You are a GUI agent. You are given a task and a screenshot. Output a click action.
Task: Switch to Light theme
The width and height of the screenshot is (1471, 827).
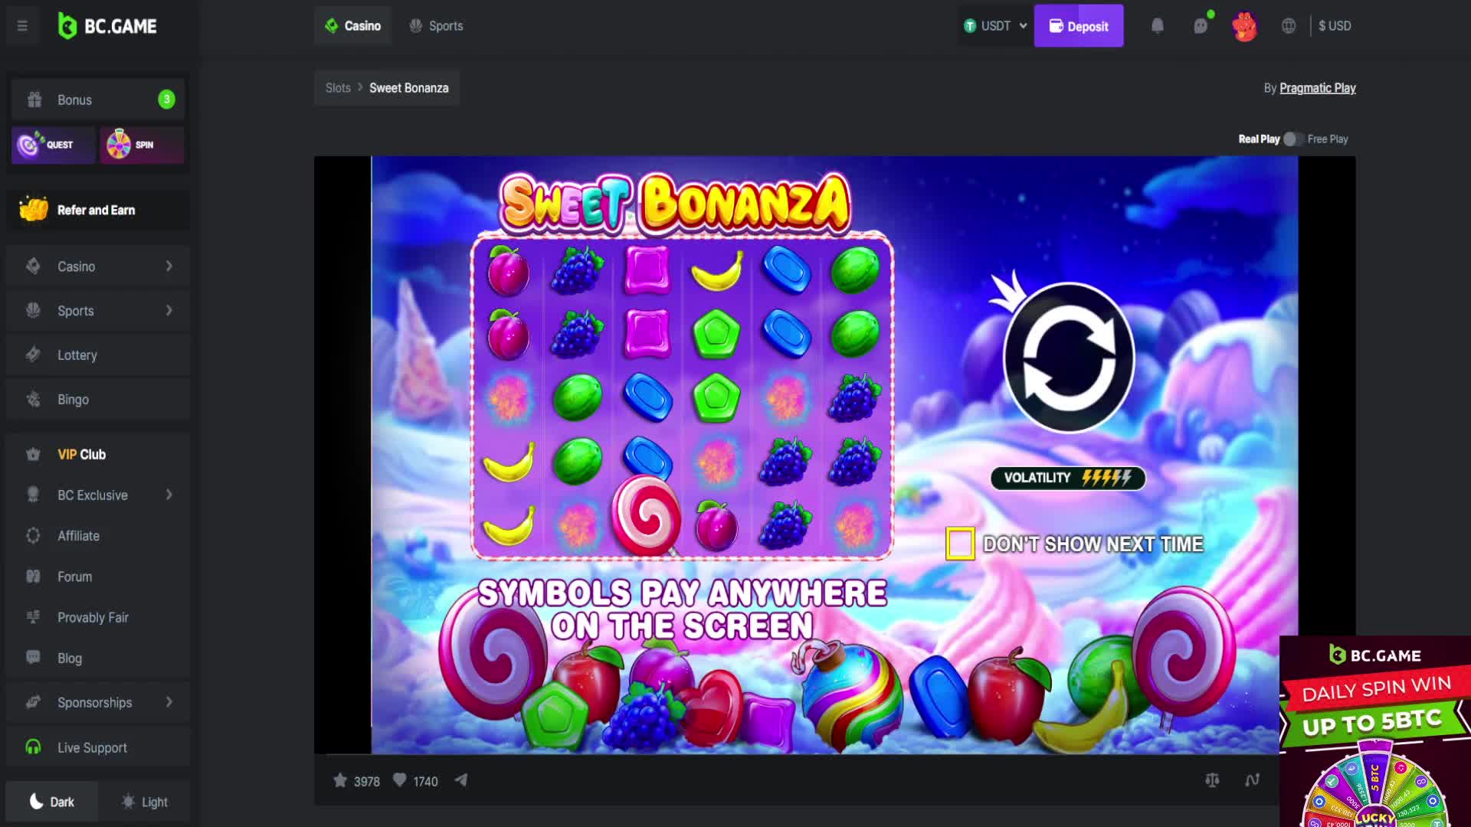145,802
